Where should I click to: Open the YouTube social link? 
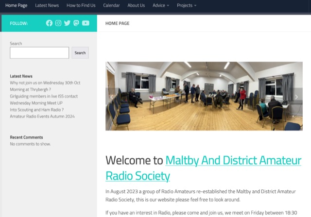point(86,23)
